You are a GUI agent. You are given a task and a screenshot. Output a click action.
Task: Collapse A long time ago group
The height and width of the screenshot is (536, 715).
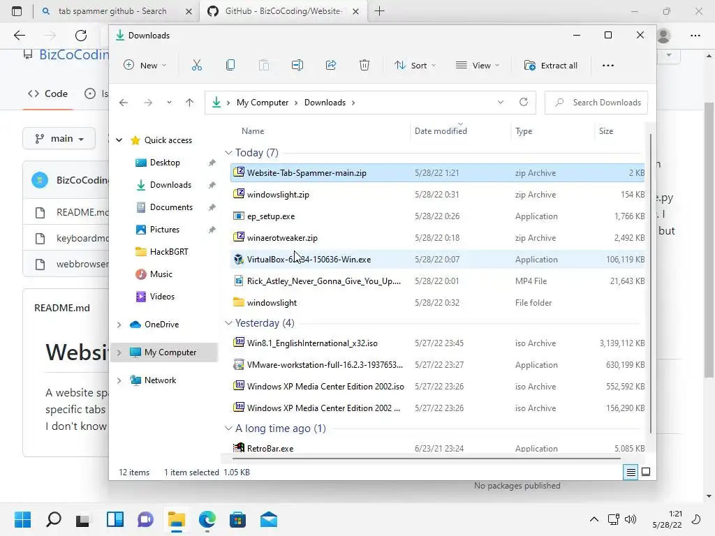pyautogui.click(x=228, y=428)
